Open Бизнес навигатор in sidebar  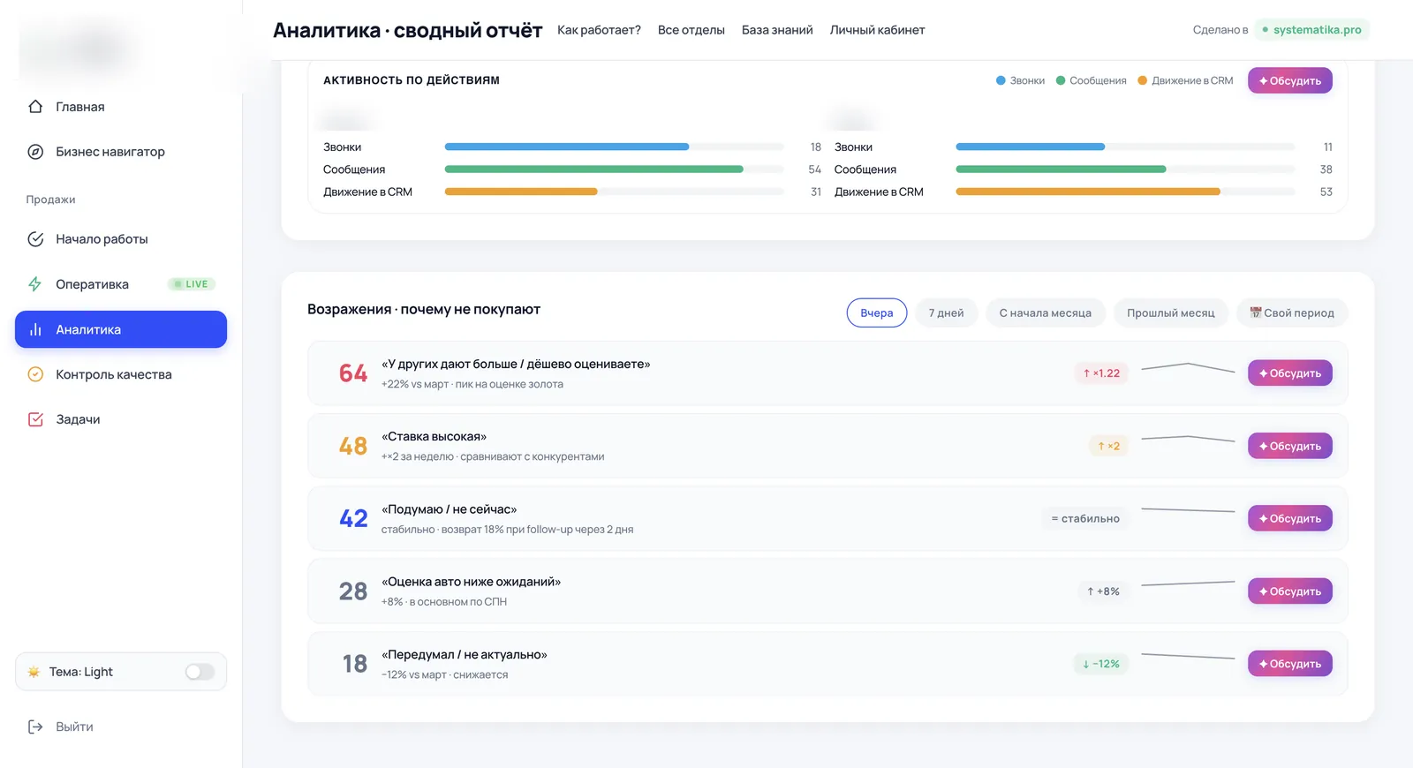[121, 152]
